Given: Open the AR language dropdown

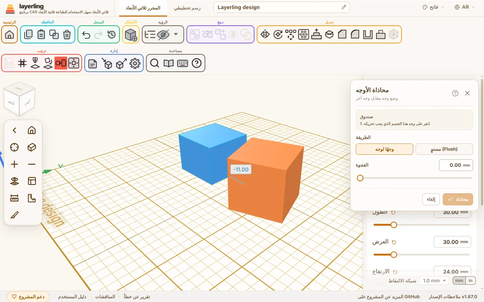Looking at the screenshot, I should point(465,7).
